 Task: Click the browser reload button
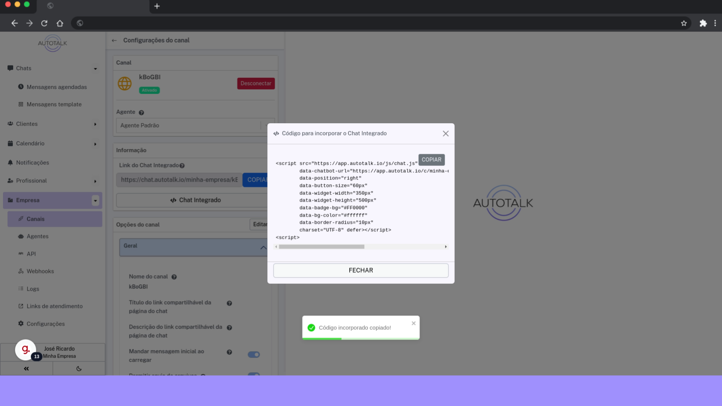pyautogui.click(x=44, y=23)
